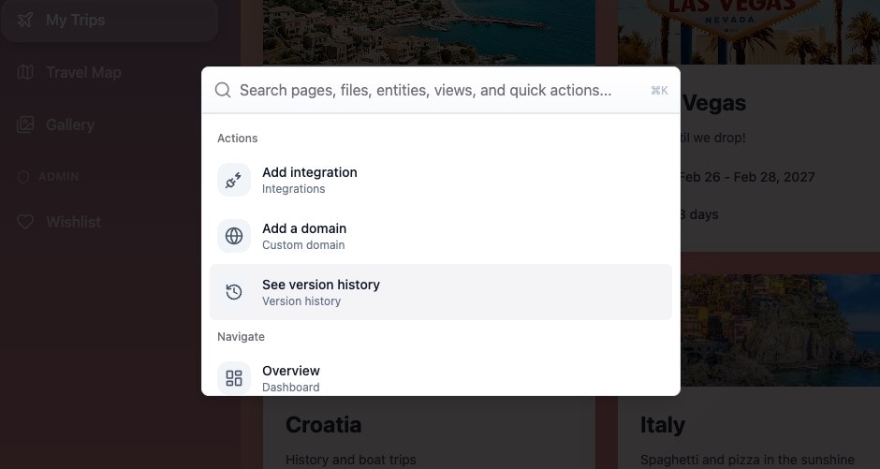
Task: Click the Actions section heading
Action: (238, 138)
